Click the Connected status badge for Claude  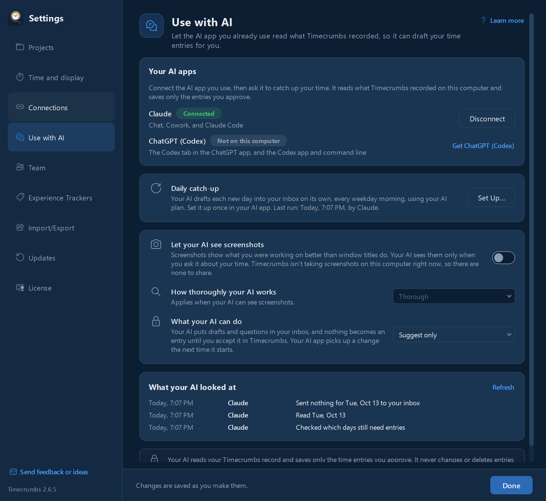pyautogui.click(x=199, y=113)
